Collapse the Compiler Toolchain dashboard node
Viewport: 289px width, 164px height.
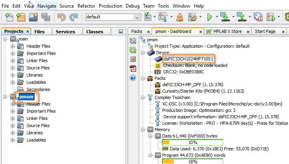(142, 97)
